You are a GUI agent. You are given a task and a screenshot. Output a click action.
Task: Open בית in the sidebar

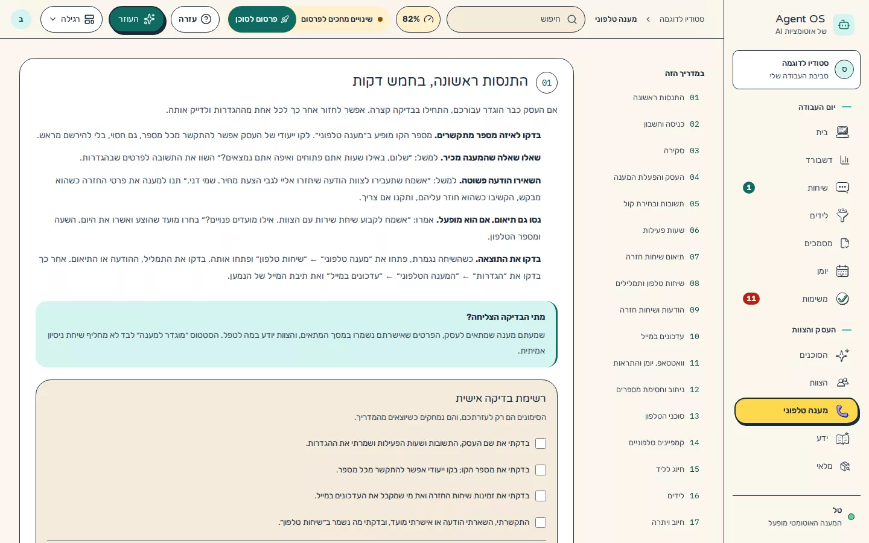coord(797,132)
